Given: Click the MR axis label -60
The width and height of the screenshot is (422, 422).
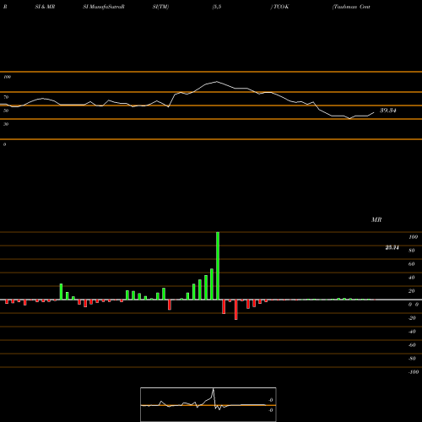Looking at the screenshot, I should coord(412,345).
